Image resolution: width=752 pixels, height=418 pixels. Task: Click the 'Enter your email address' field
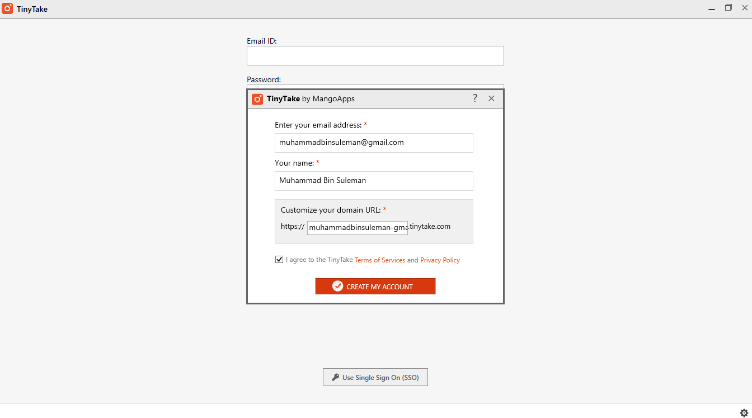374,143
